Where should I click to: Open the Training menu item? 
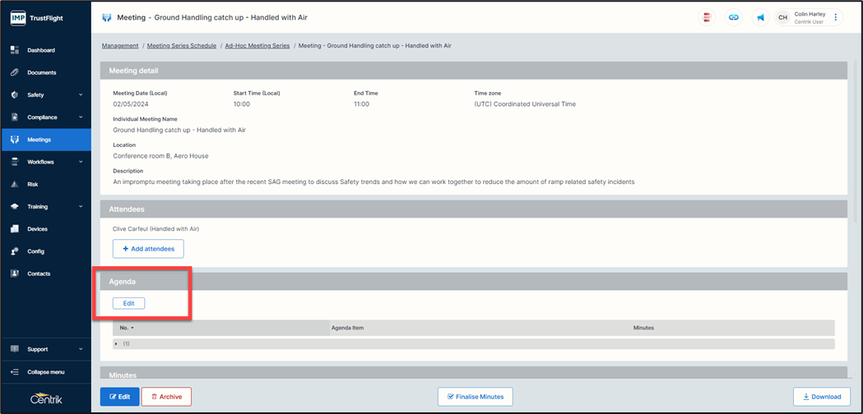38,207
